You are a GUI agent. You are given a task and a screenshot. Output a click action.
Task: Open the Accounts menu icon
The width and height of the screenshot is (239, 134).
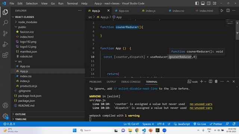(x=5, y=105)
